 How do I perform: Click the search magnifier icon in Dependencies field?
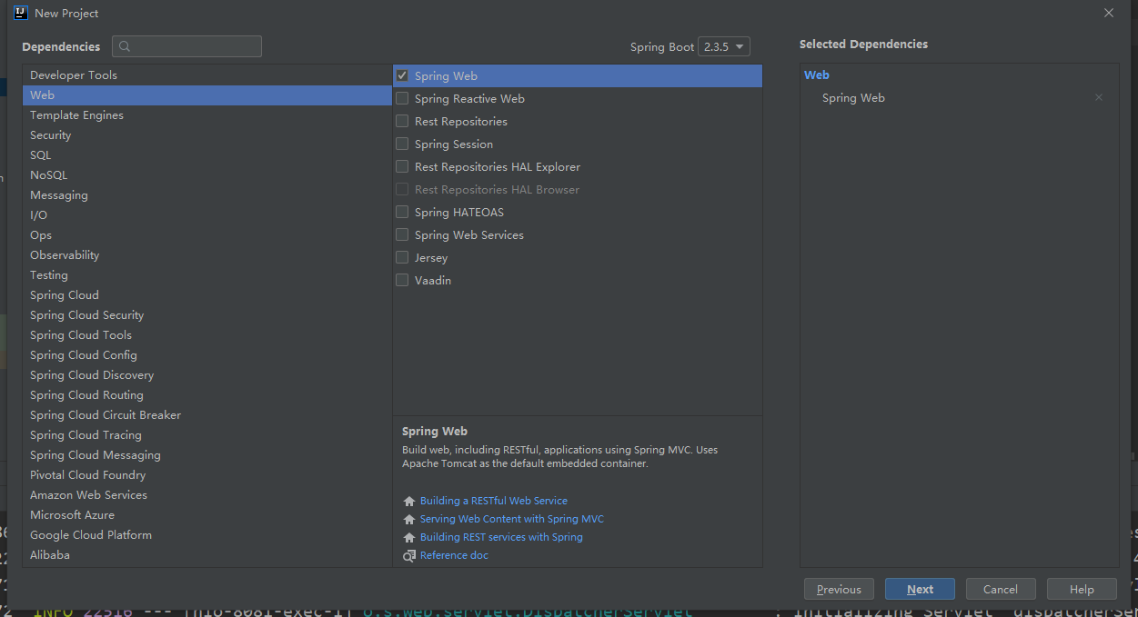click(125, 46)
